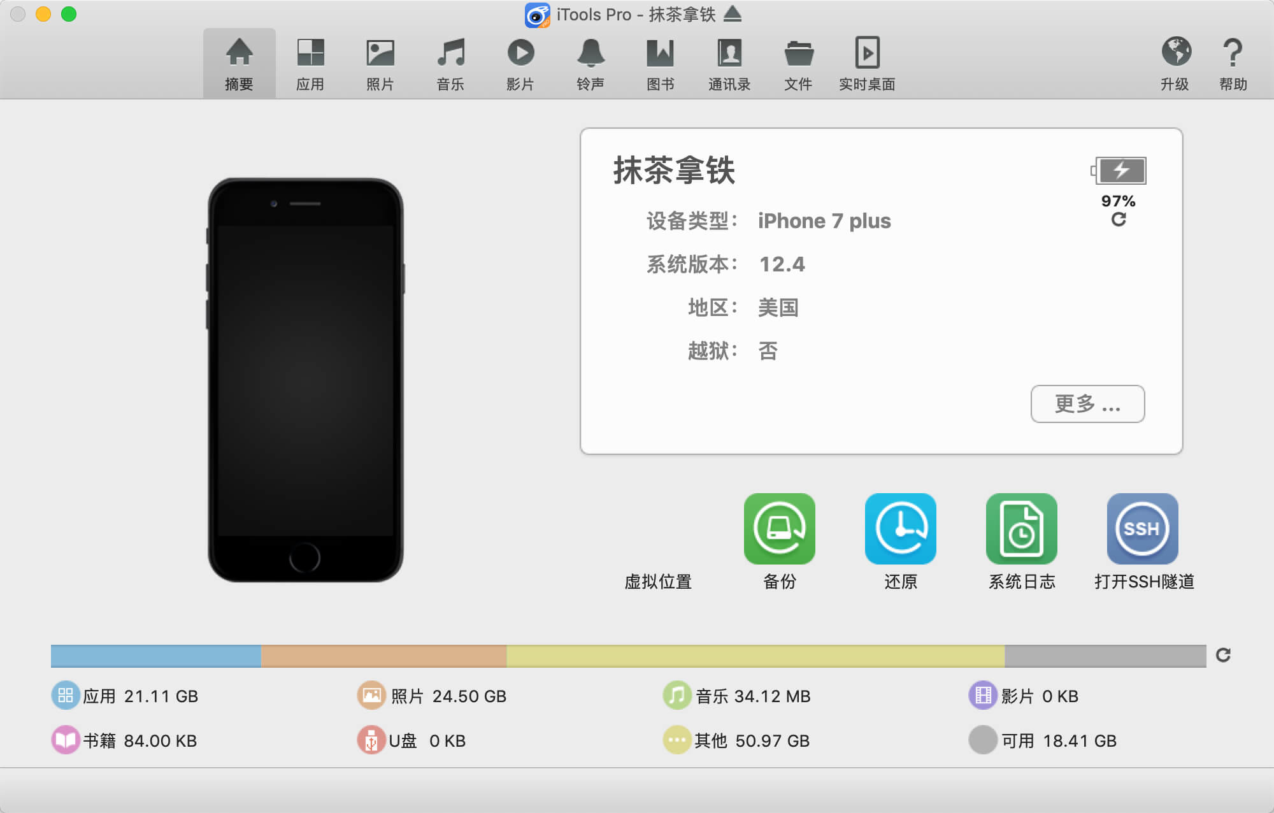
Task: Click the 84.00 KB books size
Action: point(161,740)
